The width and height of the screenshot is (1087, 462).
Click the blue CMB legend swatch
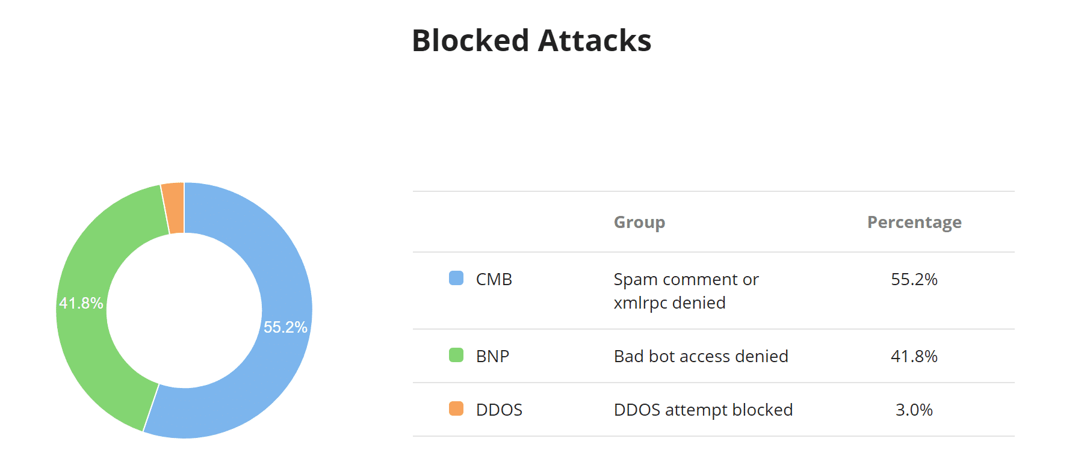[x=456, y=278]
